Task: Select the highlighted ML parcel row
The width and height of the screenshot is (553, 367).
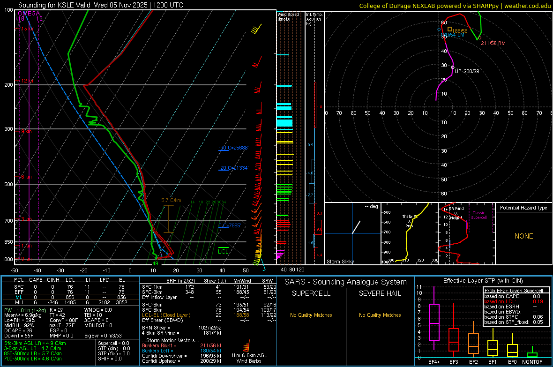Action: [71, 297]
